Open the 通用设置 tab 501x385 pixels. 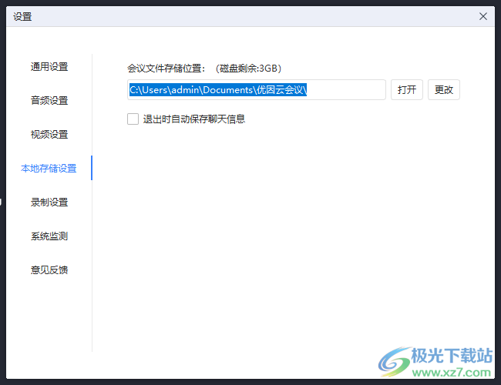49,67
